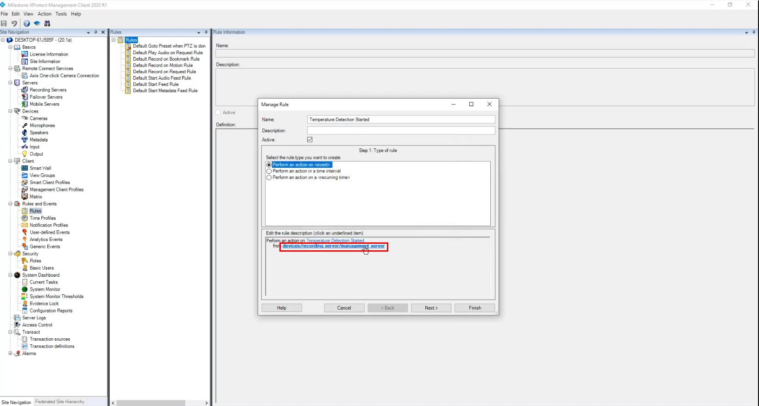The image size is (759, 406).
Task: Click the Matrix icon
Action: [25, 197]
